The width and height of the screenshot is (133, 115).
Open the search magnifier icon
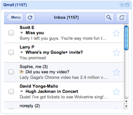click(109, 18)
